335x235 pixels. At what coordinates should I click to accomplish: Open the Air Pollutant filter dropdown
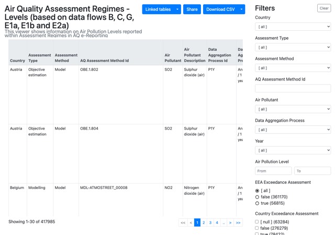(293, 109)
